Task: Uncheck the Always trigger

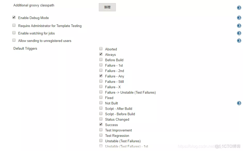Action: (x=101, y=54)
